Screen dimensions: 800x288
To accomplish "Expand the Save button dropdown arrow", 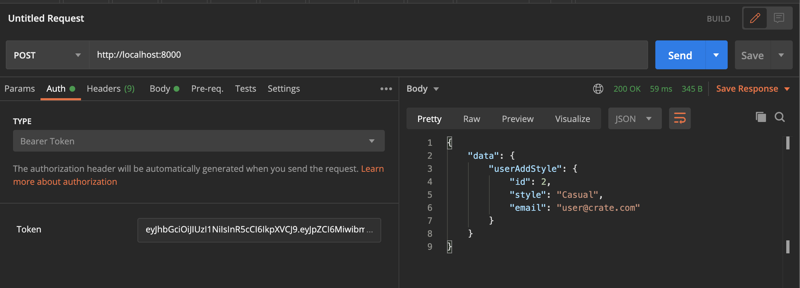I will [781, 55].
